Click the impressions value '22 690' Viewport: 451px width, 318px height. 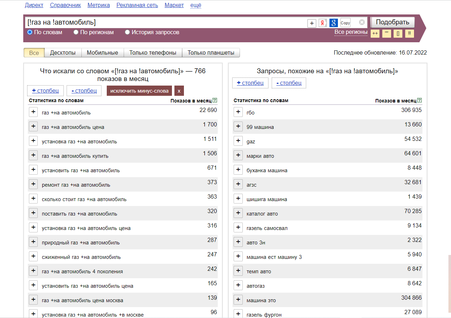coord(208,110)
